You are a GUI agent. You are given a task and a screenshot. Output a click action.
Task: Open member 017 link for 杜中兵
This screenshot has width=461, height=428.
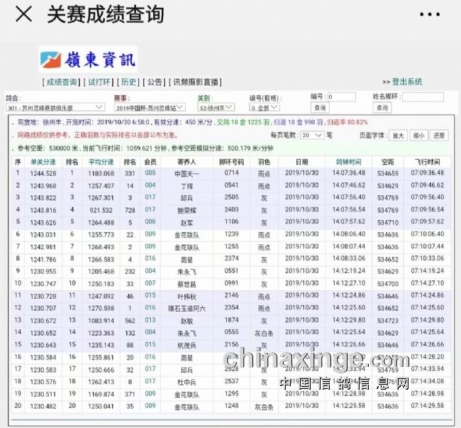coord(150,382)
